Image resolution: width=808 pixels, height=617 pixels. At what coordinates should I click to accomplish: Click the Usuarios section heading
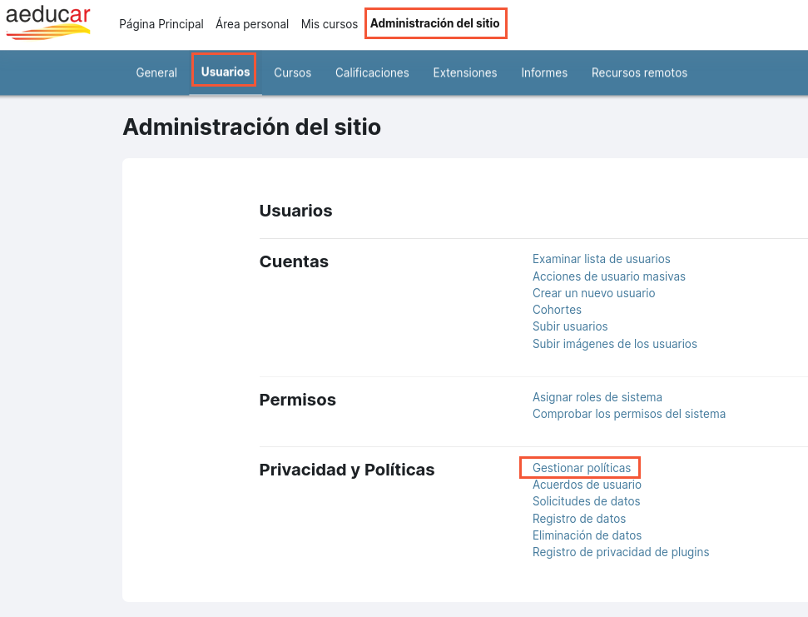(x=295, y=211)
